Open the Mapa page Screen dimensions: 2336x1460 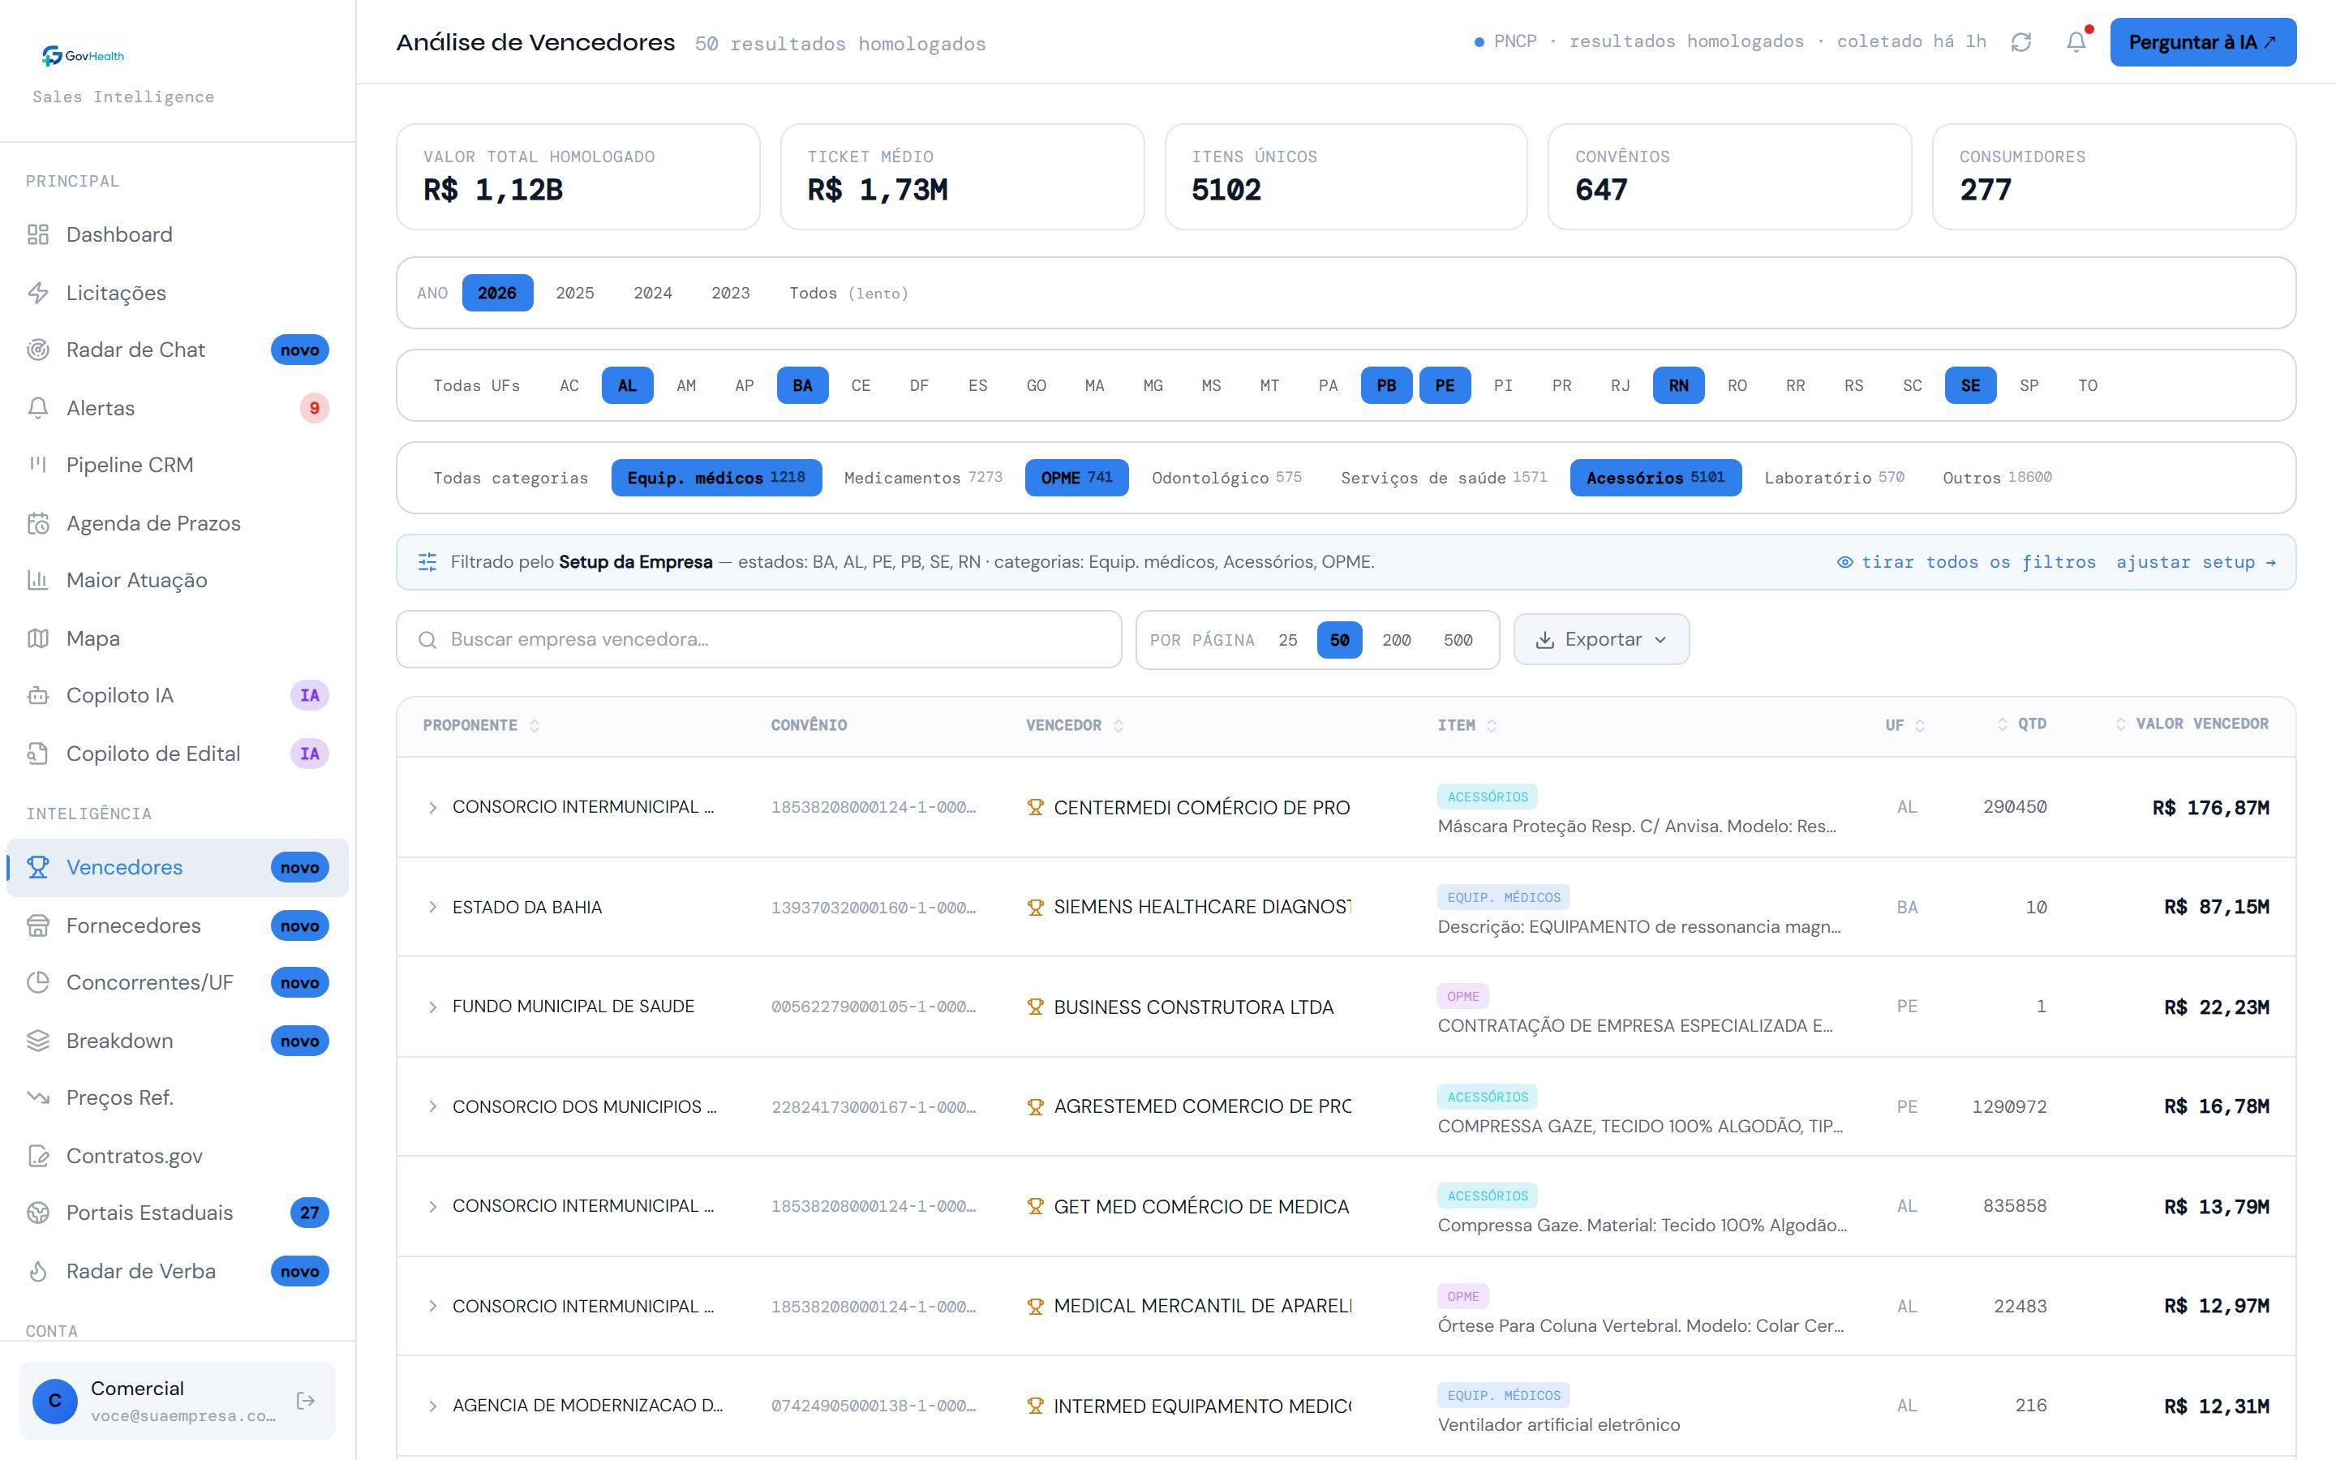click(178, 638)
